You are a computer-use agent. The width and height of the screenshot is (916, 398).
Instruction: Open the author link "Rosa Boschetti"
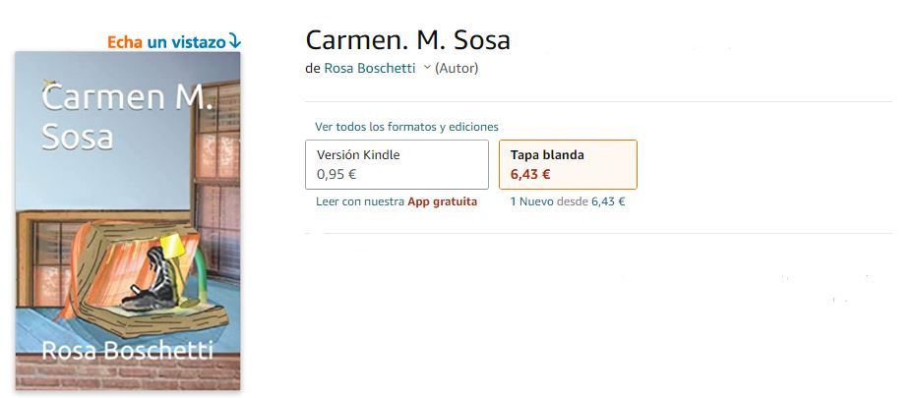pyautogui.click(x=370, y=68)
